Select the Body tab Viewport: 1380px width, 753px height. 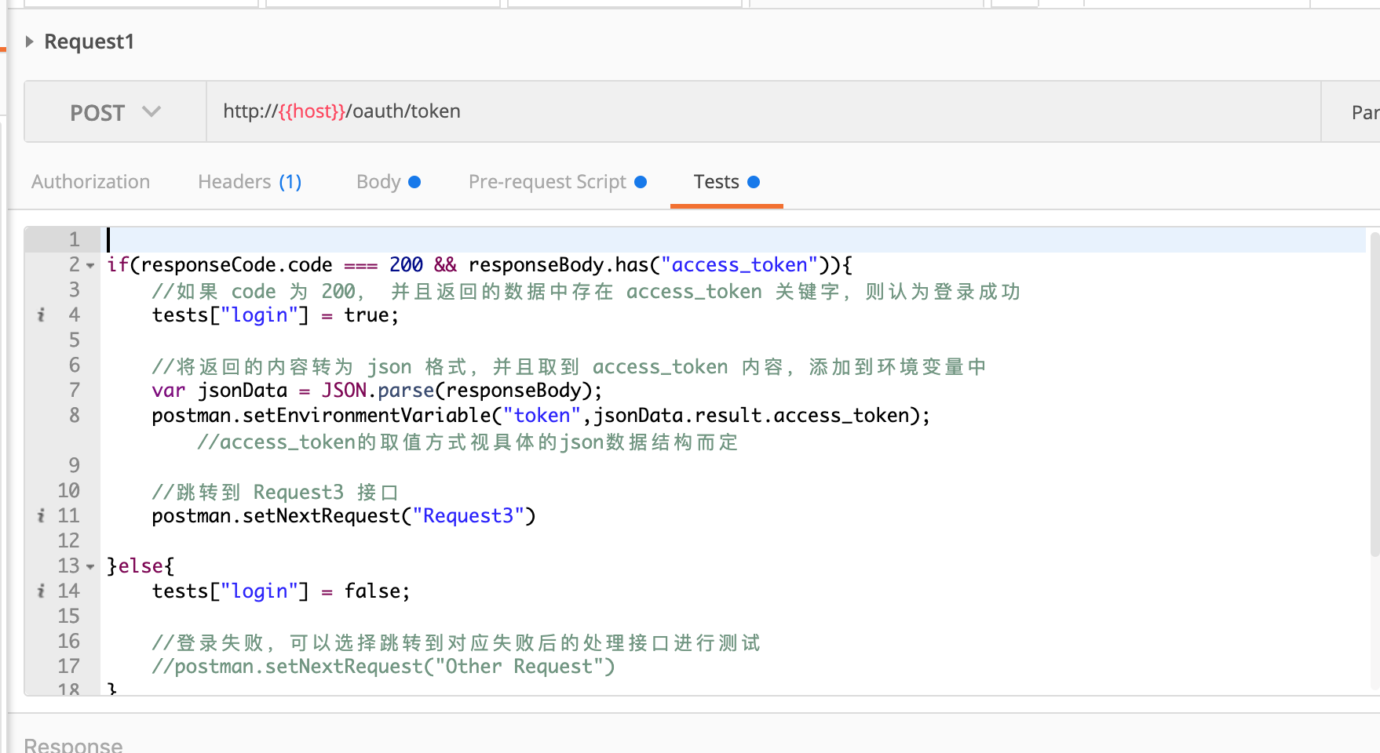coord(378,181)
